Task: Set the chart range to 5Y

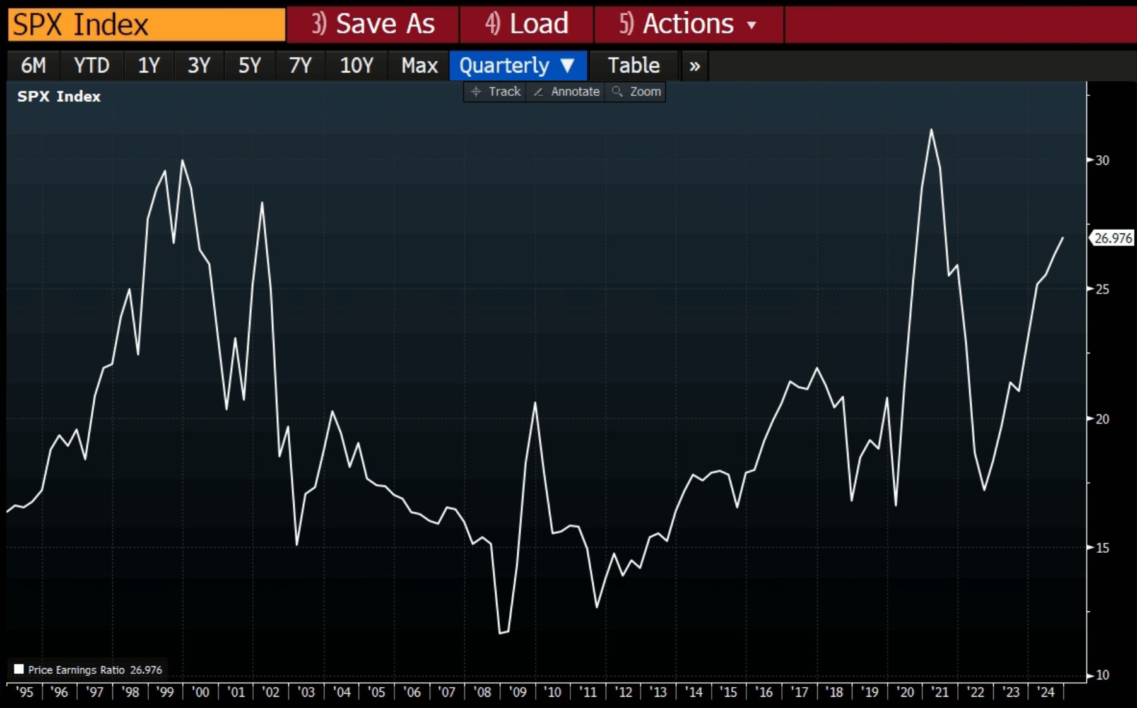Action: point(249,66)
